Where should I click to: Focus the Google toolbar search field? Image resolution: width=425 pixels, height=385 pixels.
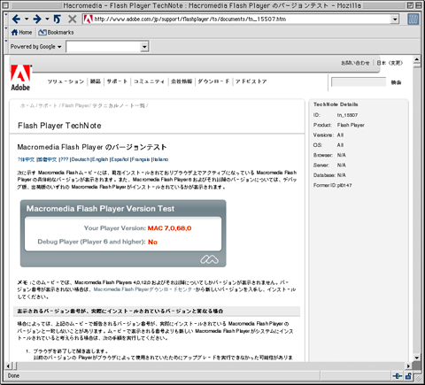tap(104, 47)
